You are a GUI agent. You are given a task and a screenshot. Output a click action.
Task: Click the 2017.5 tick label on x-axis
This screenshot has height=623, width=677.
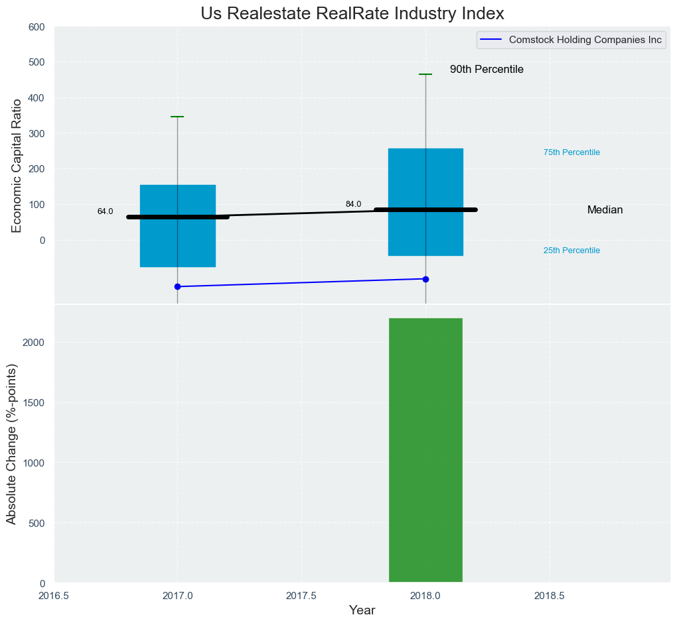point(301,596)
